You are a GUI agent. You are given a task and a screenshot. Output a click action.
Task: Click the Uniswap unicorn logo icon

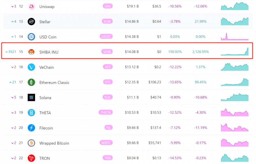[x=31, y=6]
